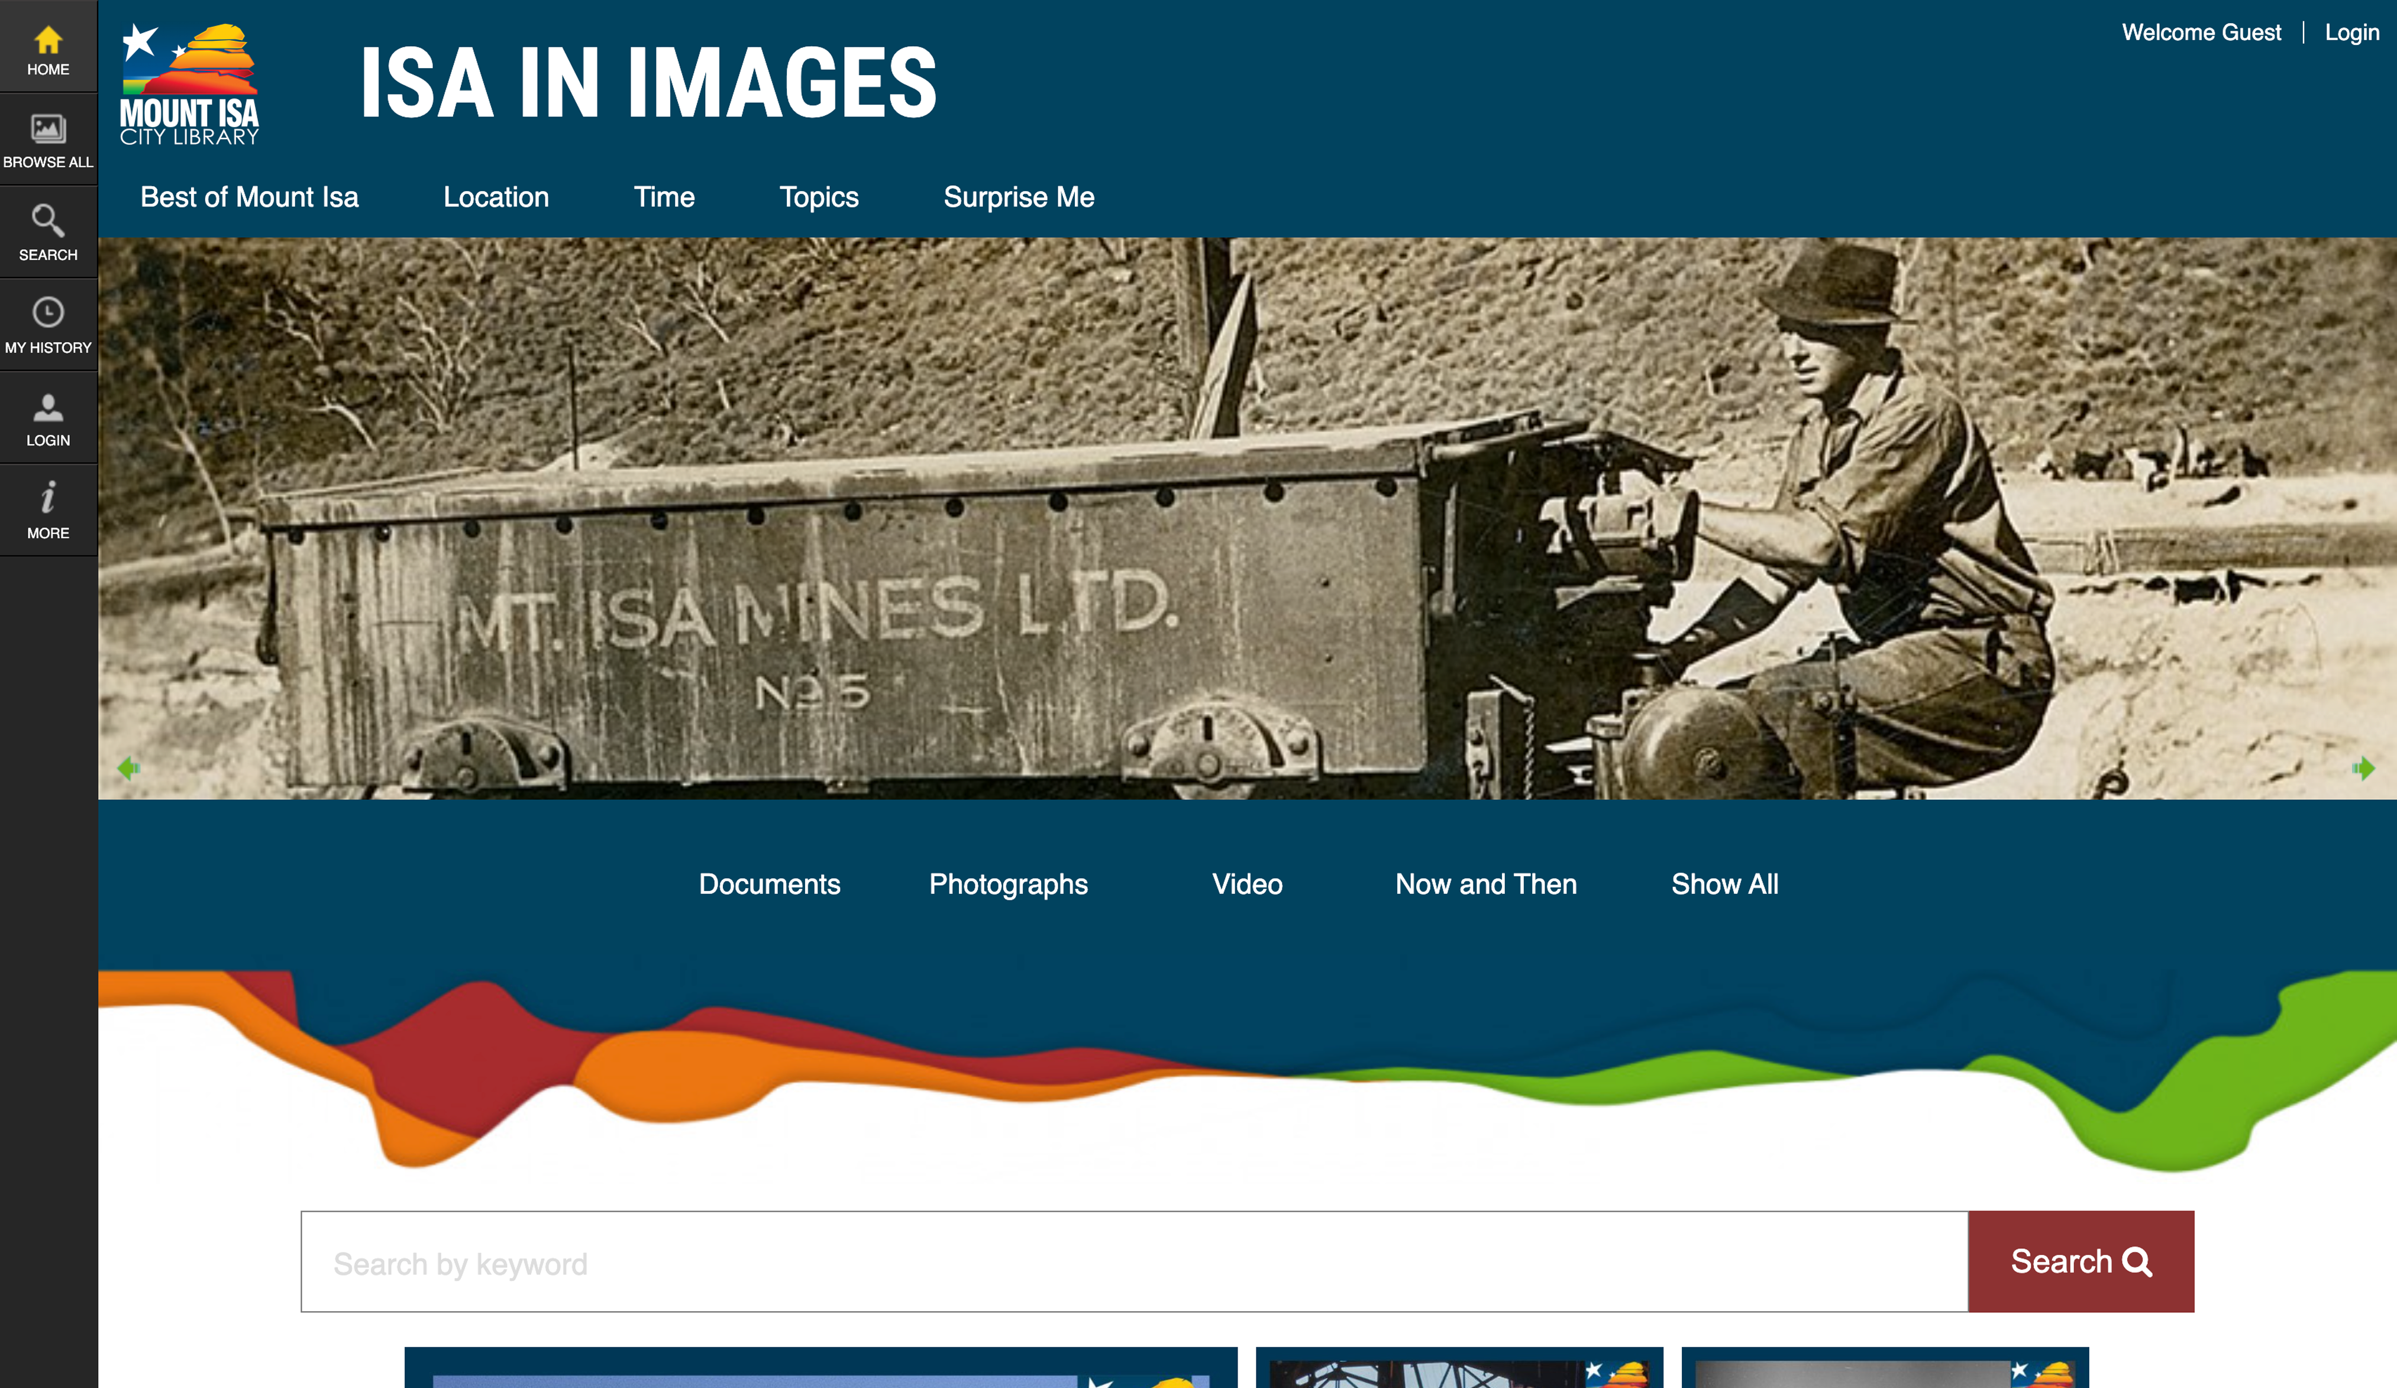Viewport: 2397px width, 1388px height.
Task: Open the Best of Mount Isa menu
Action: click(249, 197)
